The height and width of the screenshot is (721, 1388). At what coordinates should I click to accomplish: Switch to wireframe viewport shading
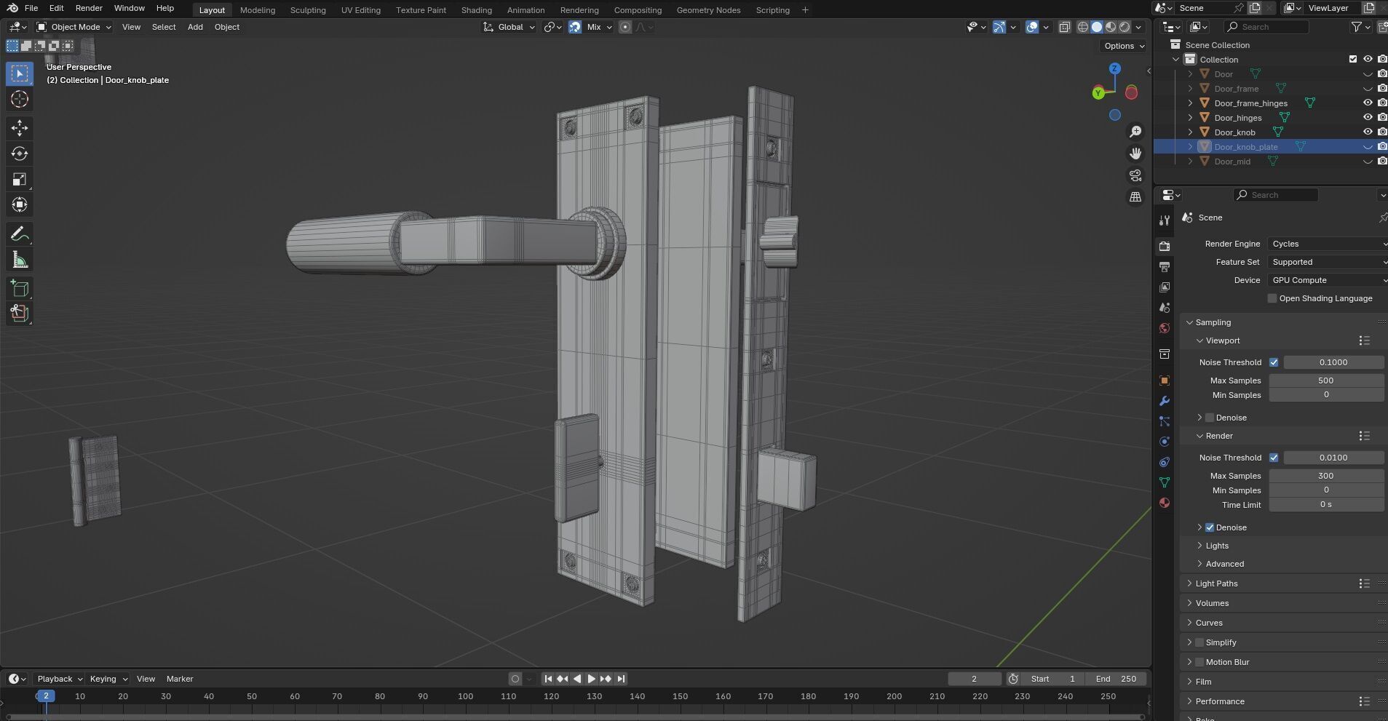point(1083,27)
